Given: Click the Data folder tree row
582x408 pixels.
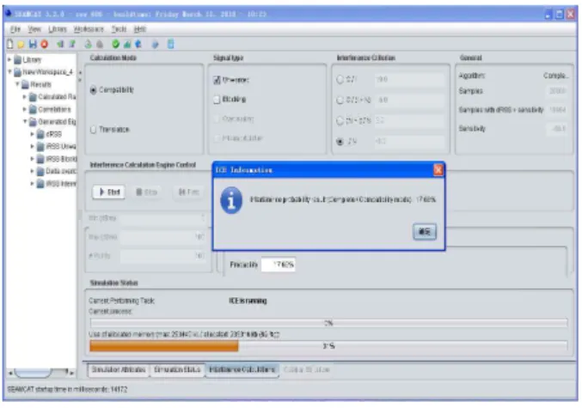Looking at the screenshot, I should coord(57,172).
